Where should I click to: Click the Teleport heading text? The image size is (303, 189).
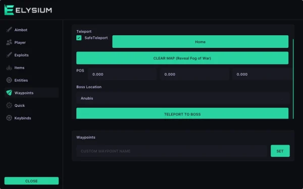pyautogui.click(x=84, y=31)
